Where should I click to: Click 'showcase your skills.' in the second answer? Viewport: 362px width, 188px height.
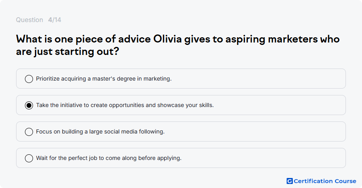tap(185, 105)
